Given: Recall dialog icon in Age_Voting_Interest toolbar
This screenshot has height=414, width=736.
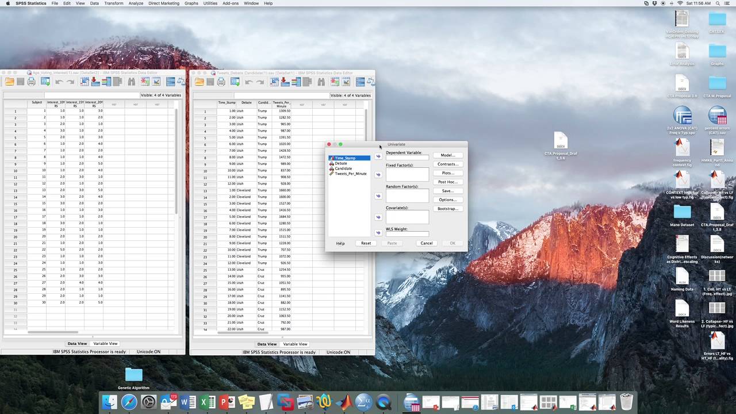Looking at the screenshot, I should click(44, 82).
